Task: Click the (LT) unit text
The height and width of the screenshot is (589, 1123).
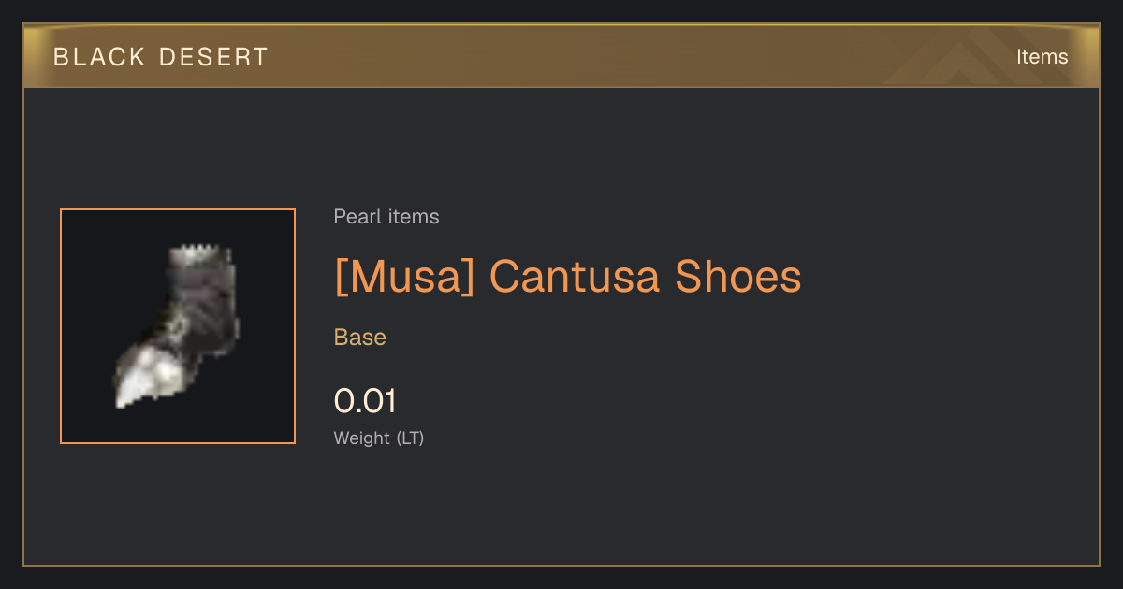Action: tap(410, 438)
